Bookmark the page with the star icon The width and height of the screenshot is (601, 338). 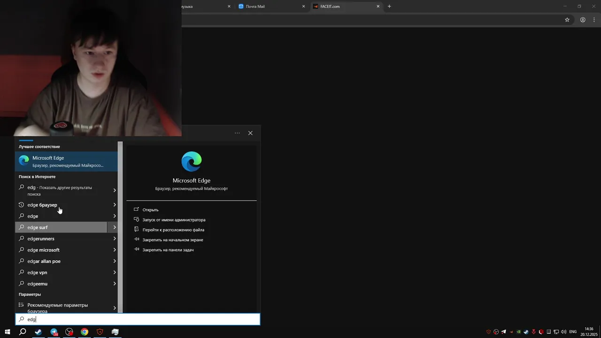(x=567, y=20)
